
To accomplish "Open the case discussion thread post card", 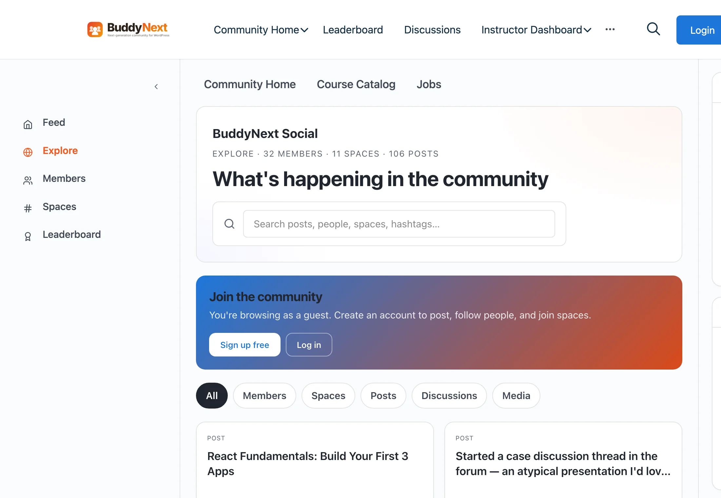I will pyautogui.click(x=563, y=460).
